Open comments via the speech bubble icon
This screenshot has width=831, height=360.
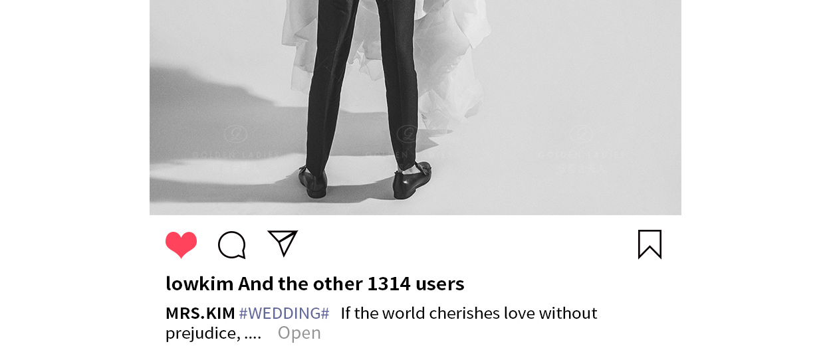[x=232, y=245]
